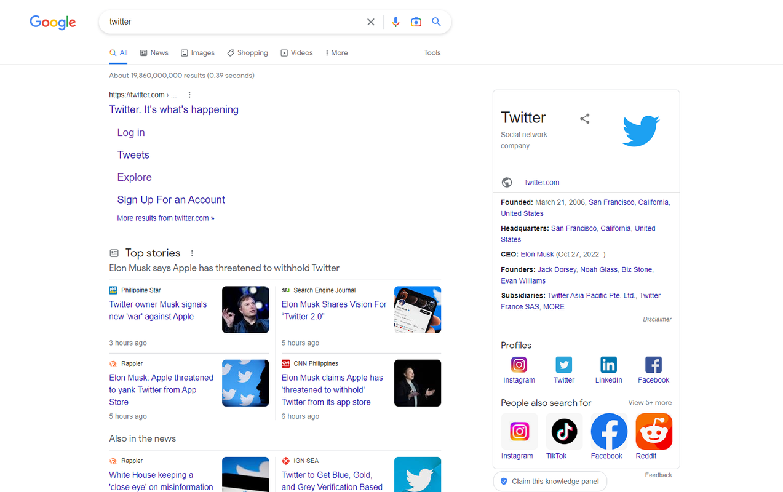783x492 pixels.
Task: Select TikTok under People also search for
Action: (564, 437)
